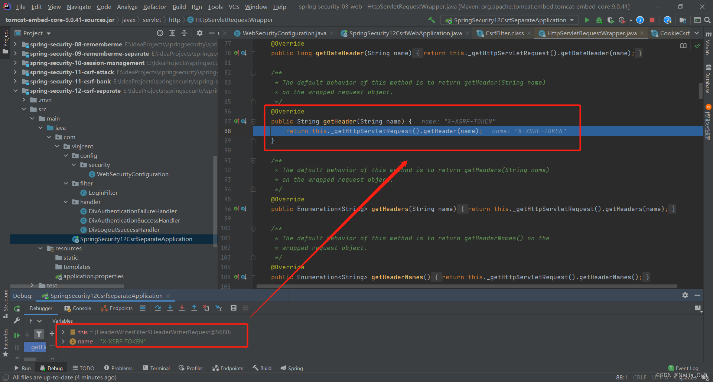Image resolution: width=713 pixels, height=382 pixels.
Task: Open Search Everywhere magnifier icon
Action: point(707,20)
